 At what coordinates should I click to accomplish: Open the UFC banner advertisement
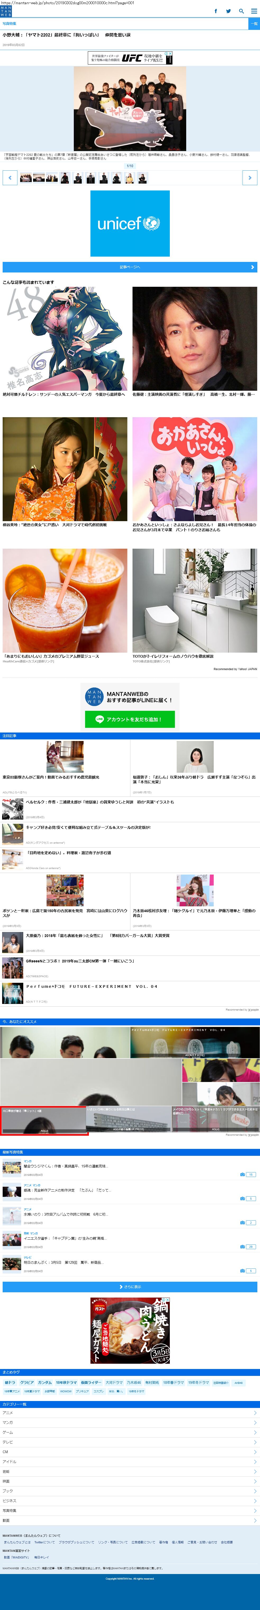point(130,58)
